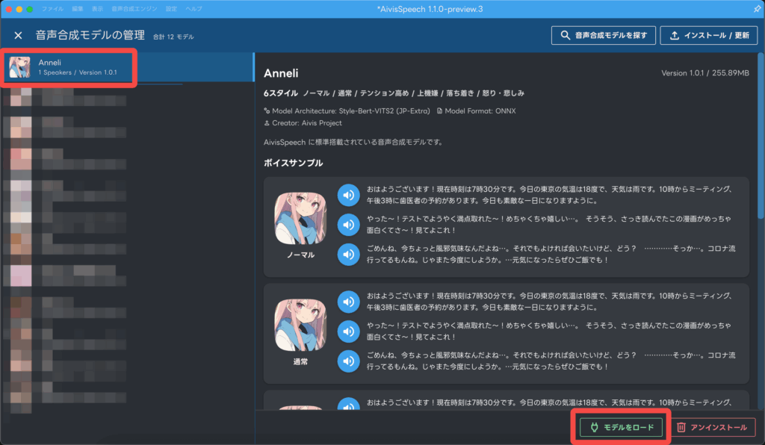Click 6スタイル styles summary line

tap(394, 93)
